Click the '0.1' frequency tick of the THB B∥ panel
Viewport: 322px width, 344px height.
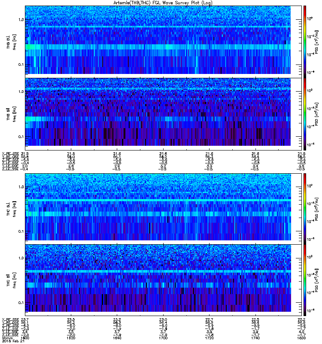coord(21,136)
